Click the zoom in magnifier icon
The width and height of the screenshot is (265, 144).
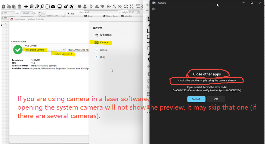tap(37, 7)
